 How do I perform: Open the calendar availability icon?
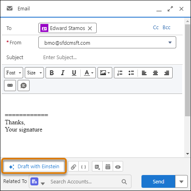tap(108, 167)
